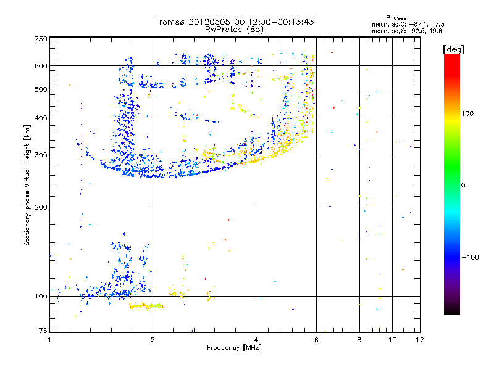Click the color bar '100' tick label

click(467, 113)
